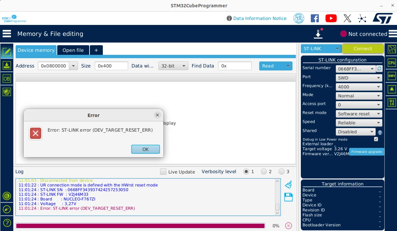Switch to Device memory tab

click(36, 50)
